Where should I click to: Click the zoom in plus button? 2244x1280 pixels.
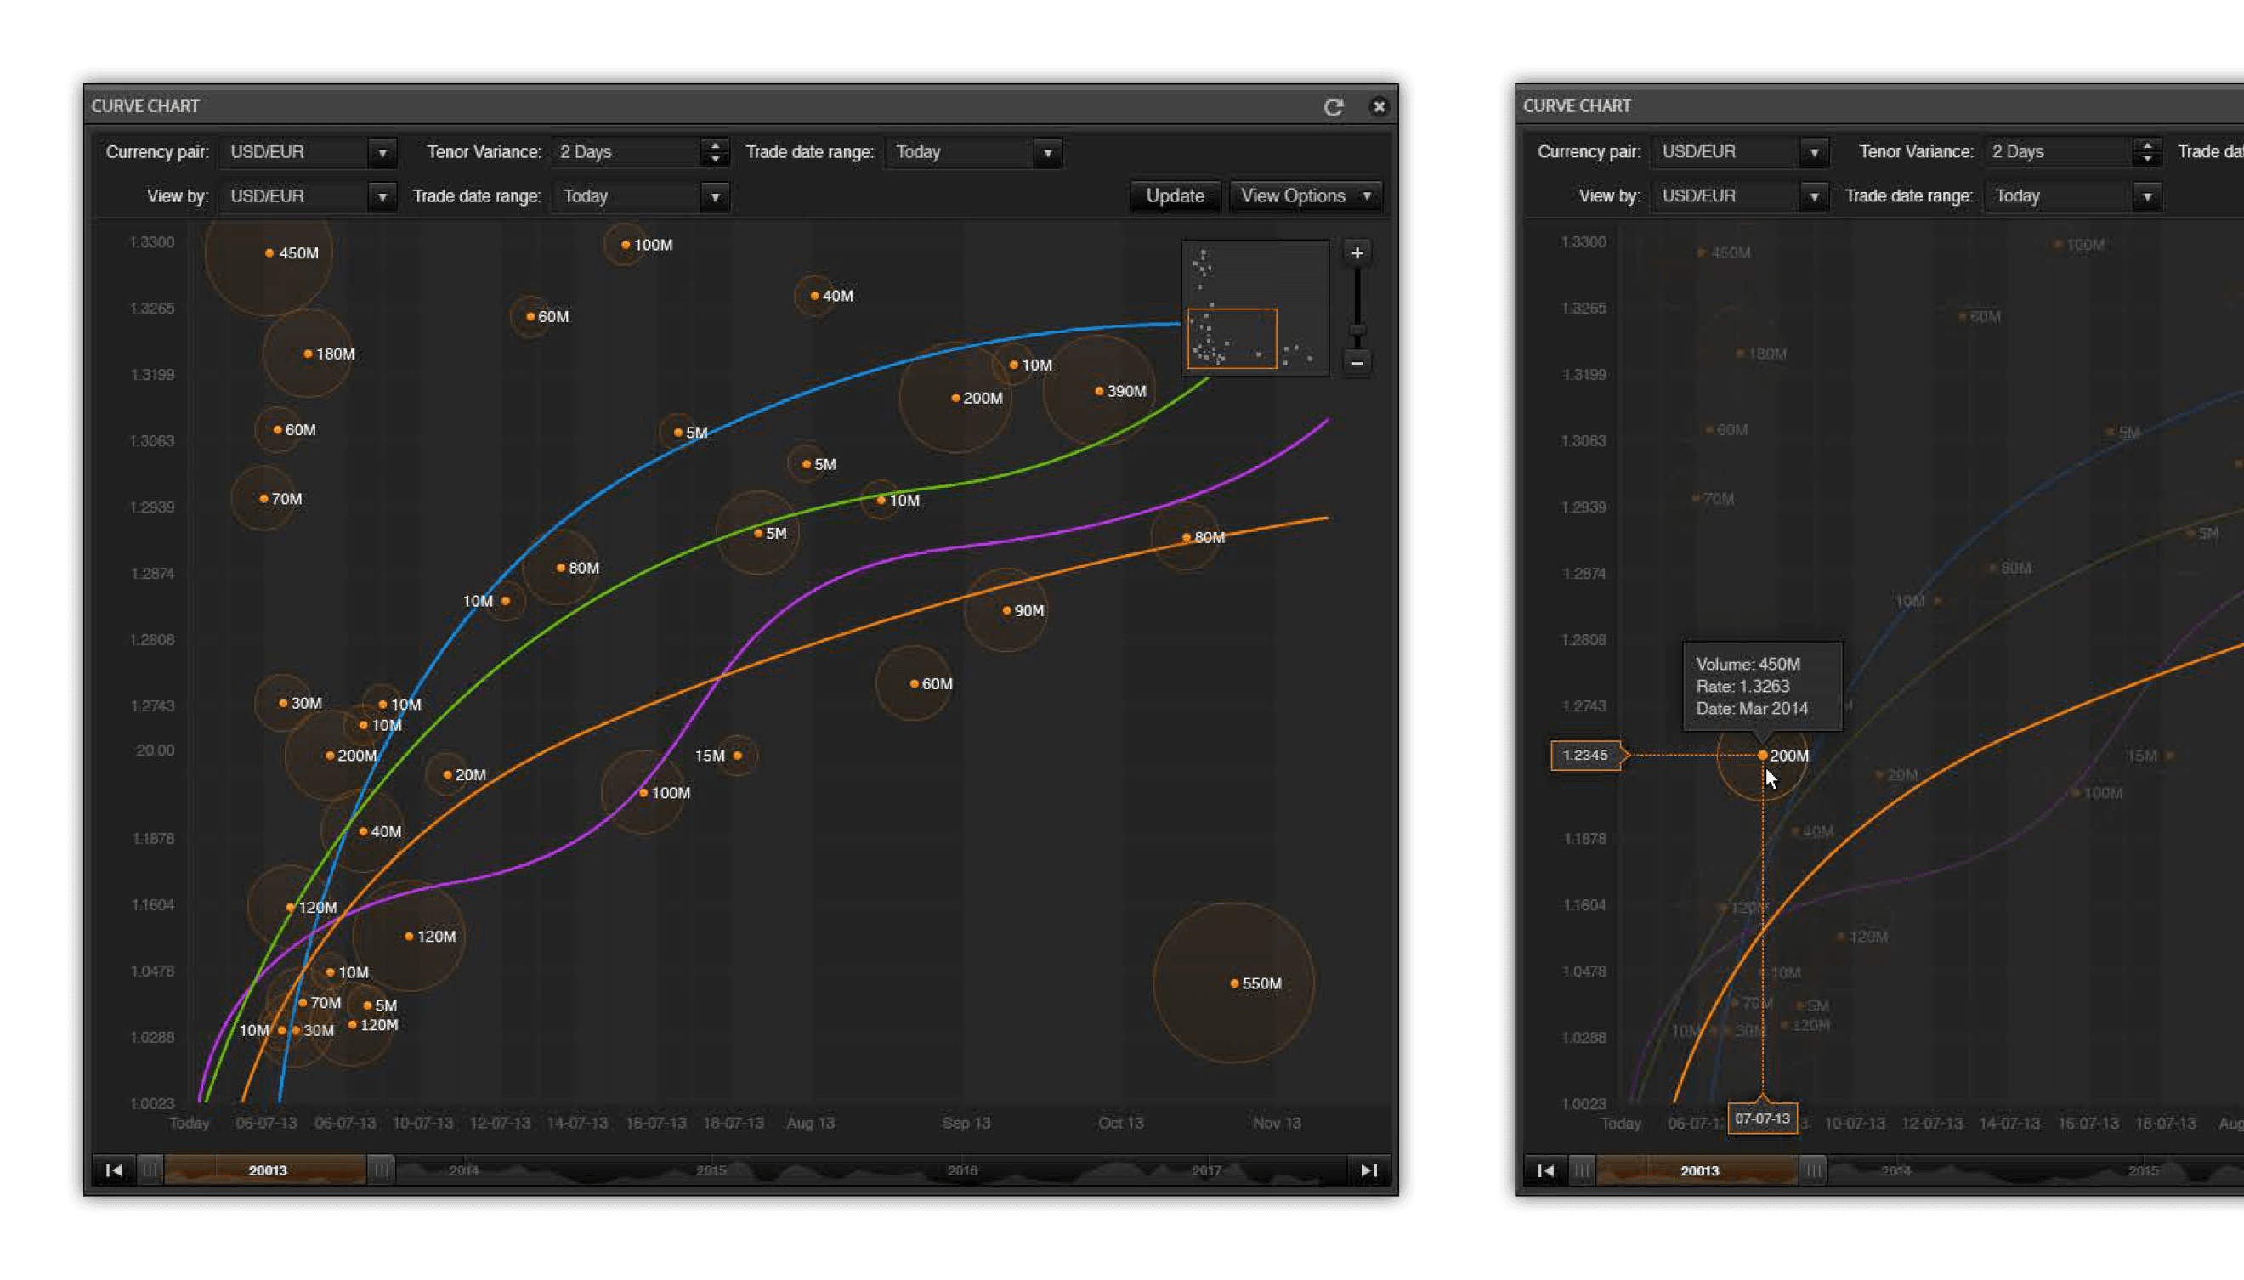click(1357, 253)
